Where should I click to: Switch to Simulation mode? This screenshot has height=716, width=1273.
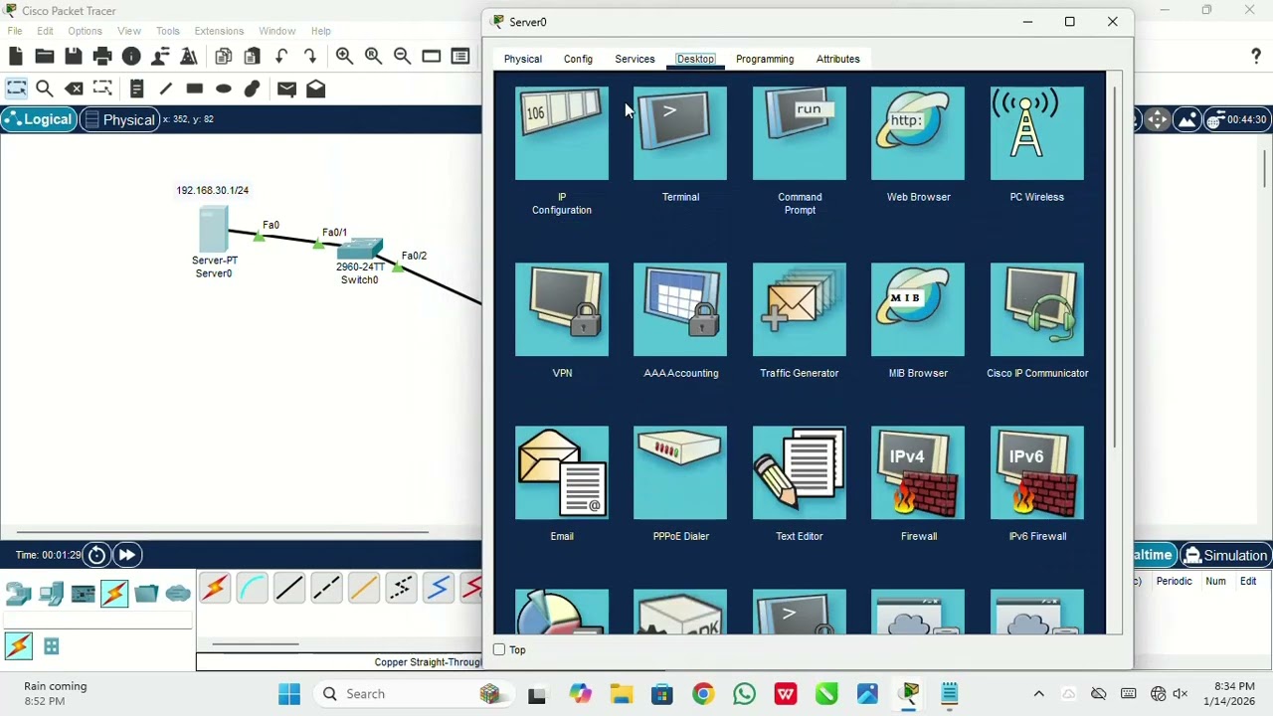pos(1225,555)
